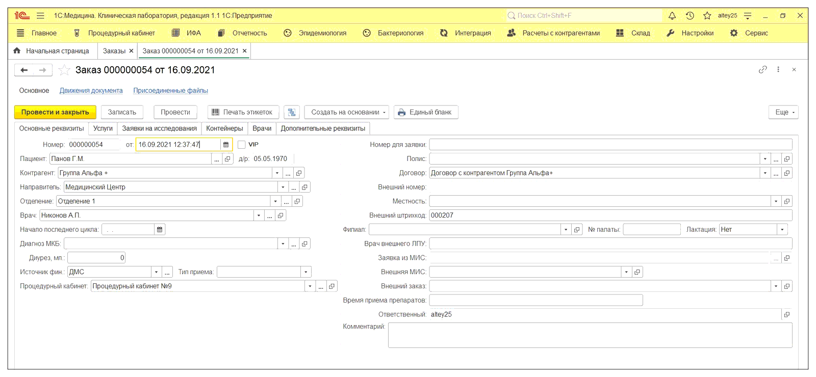Switch to Заявки на исследования tab

pyautogui.click(x=159, y=128)
